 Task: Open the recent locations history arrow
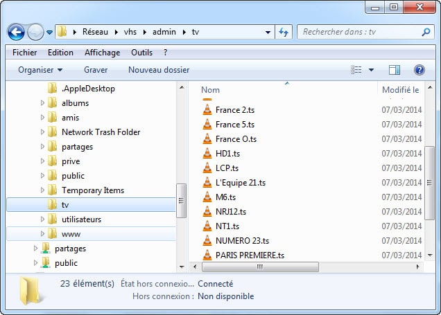pyautogui.click(x=49, y=33)
